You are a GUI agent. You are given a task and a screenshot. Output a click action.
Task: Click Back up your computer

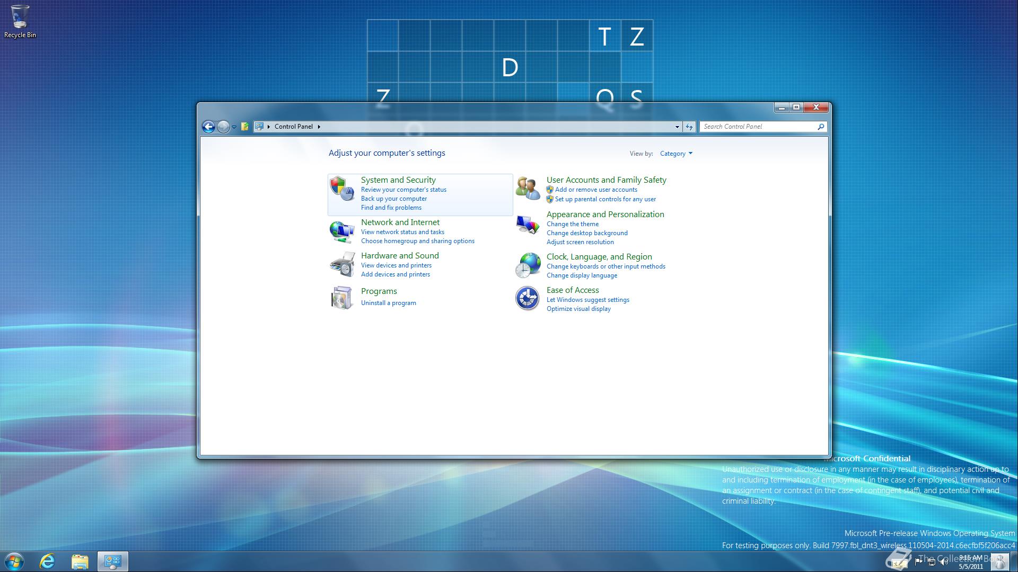[394, 199]
